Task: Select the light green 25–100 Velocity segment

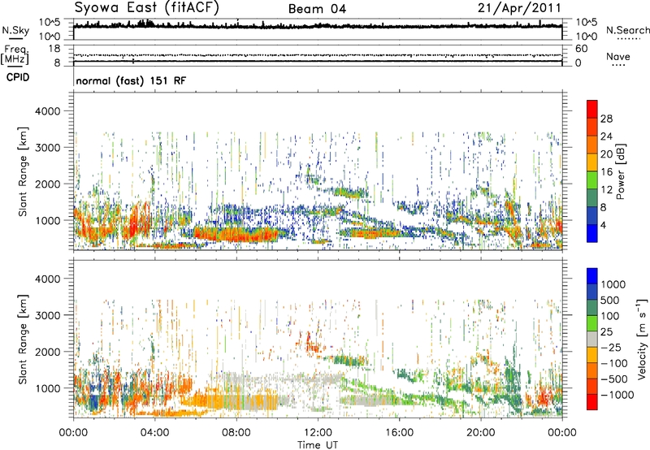Action: pos(592,323)
